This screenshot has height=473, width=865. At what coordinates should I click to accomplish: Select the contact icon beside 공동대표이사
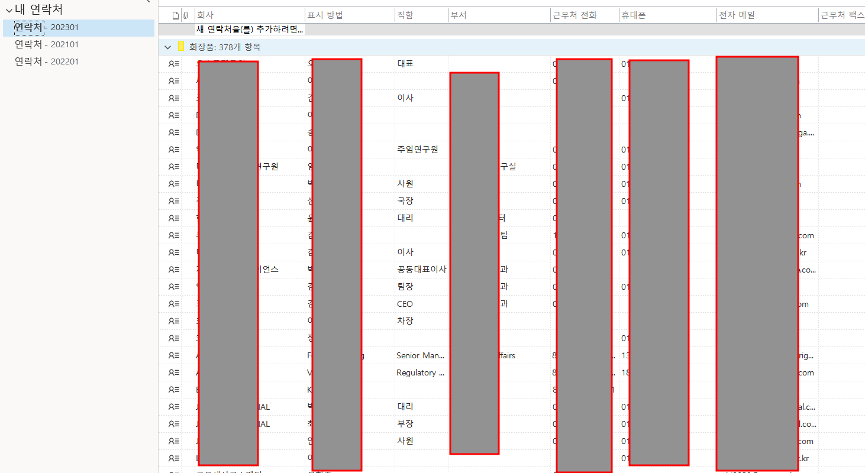point(174,270)
